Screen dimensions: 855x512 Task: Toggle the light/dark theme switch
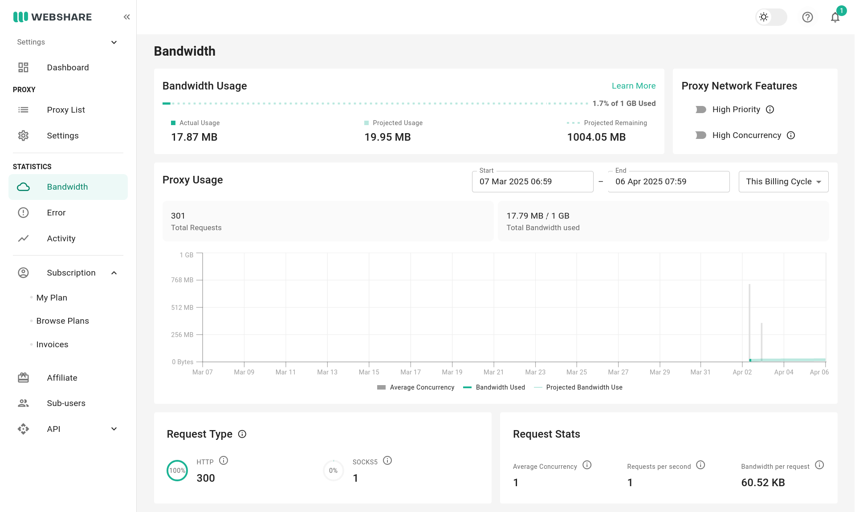pyautogui.click(x=771, y=17)
